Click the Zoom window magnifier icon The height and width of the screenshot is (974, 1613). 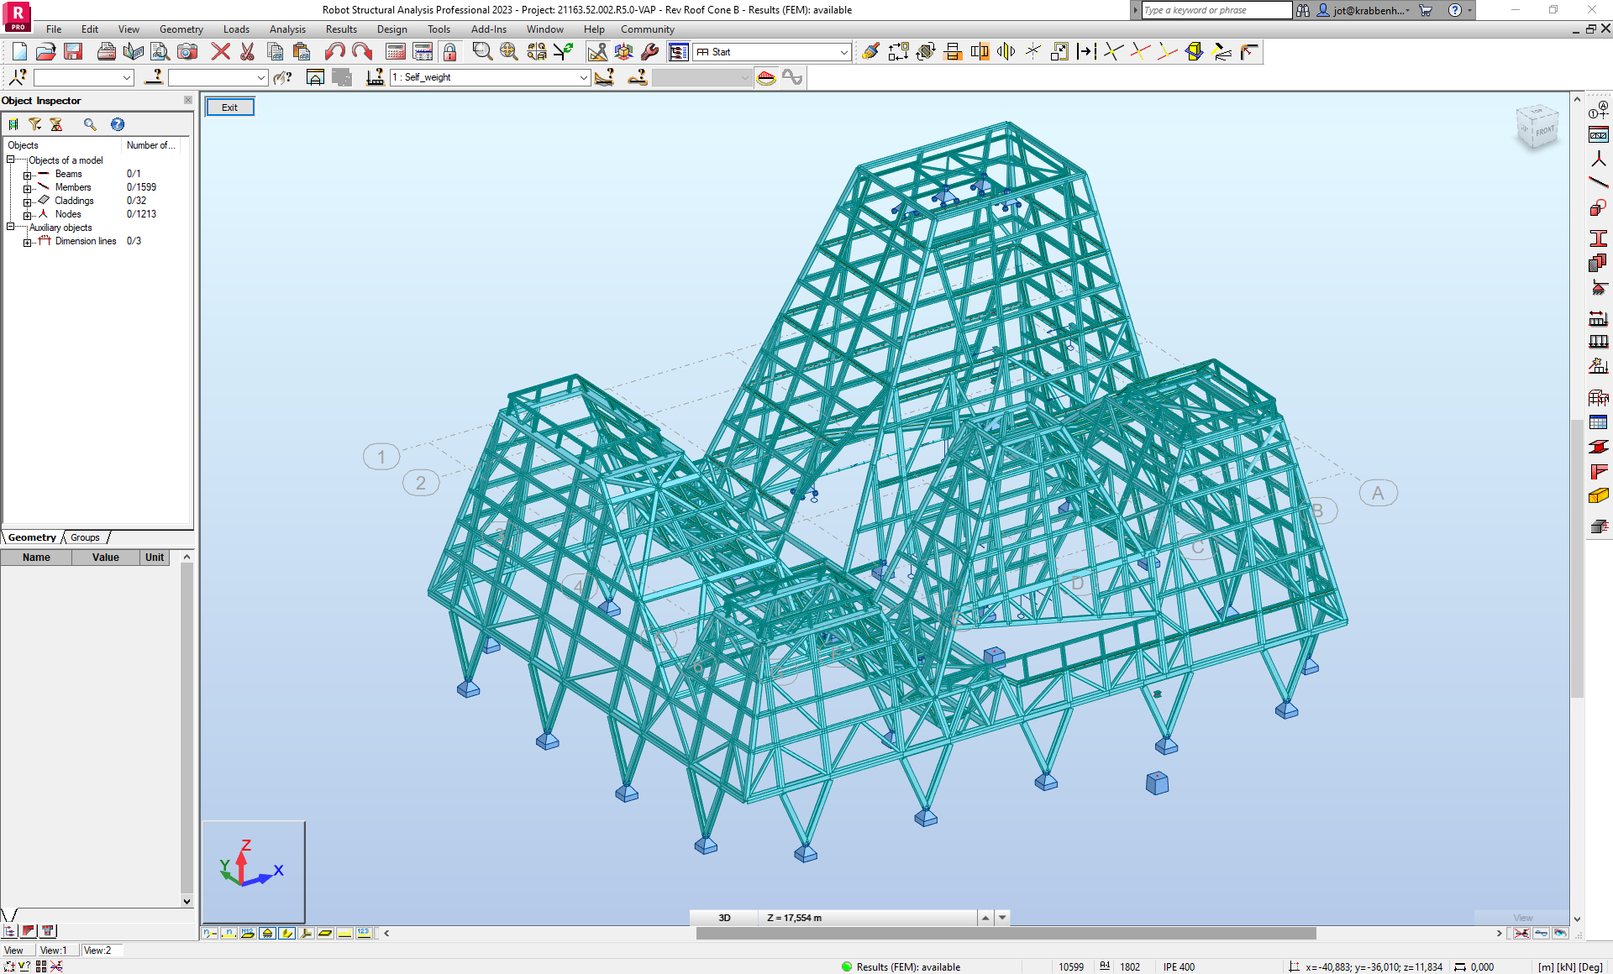(481, 52)
